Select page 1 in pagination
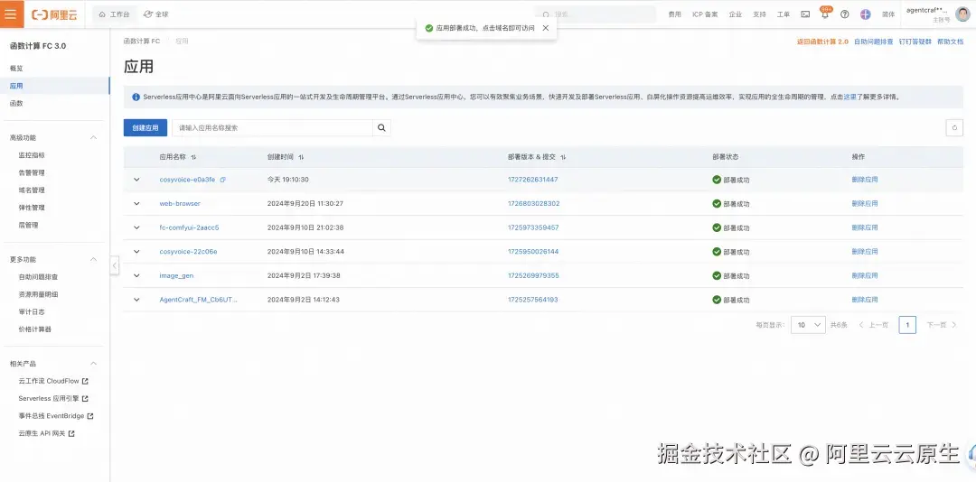This screenshot has height=482, width=976. click(x=907, y=325)
